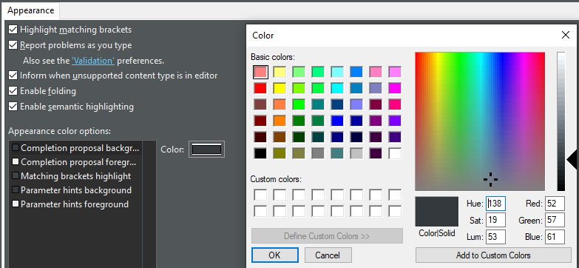Click the Color|Solid preview box
579x268 pixels.
[x=436, y=212]
